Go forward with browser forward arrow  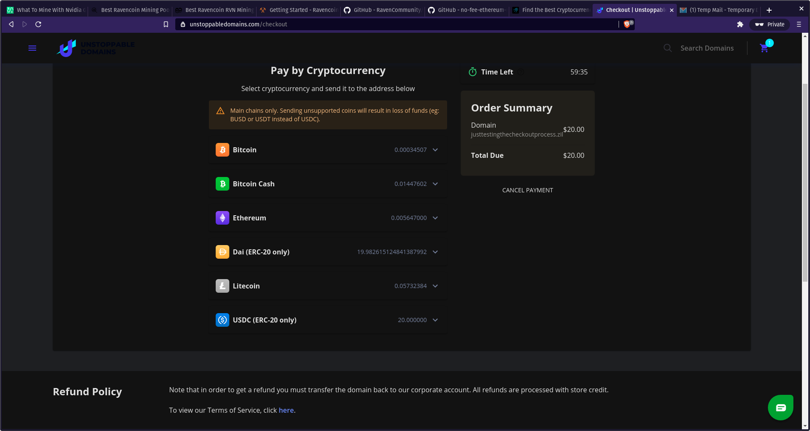pyautogui.click(x=25, y=24)
